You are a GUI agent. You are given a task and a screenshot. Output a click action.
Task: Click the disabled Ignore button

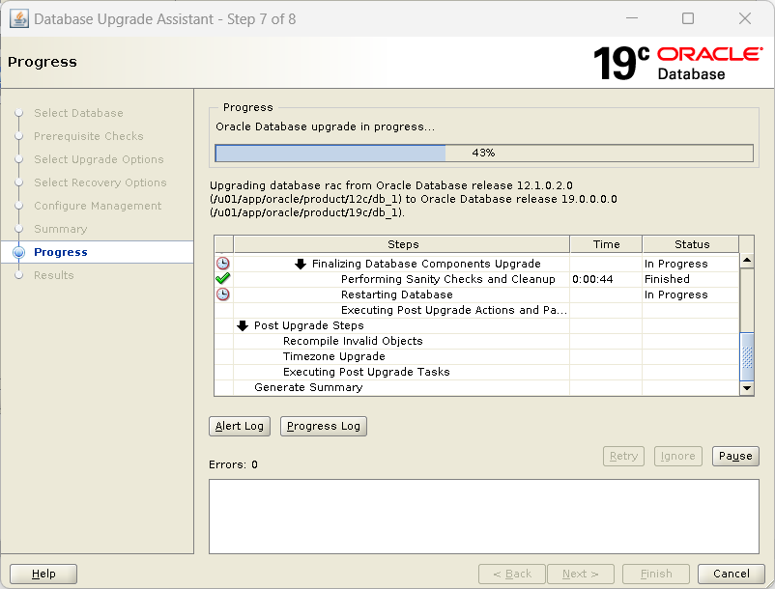click(x=678, y=456)
